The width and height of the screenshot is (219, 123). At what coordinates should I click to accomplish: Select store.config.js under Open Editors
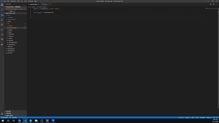[16, 9]
